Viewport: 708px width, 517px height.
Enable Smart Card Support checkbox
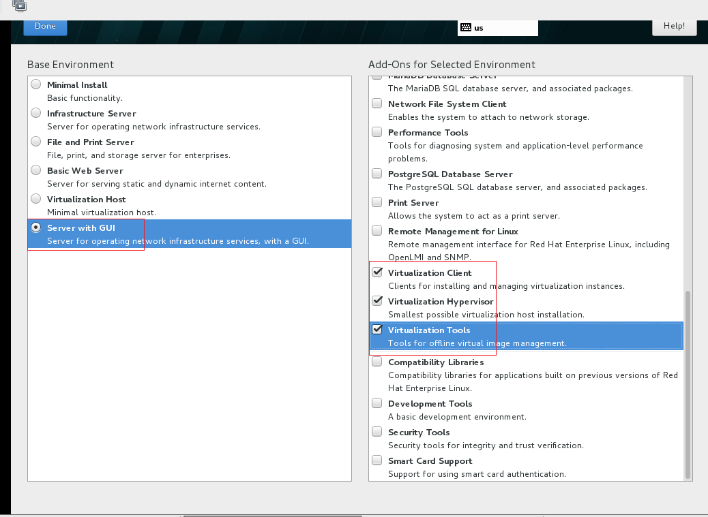coord(377,460)
